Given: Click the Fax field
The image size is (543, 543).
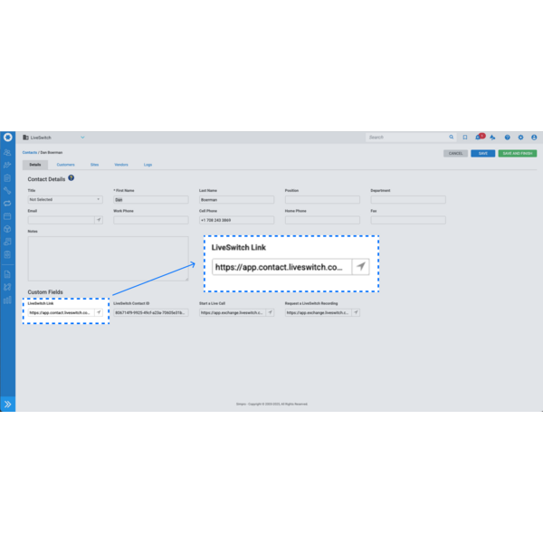Looking at the screenshot, I should pos(408,220).
